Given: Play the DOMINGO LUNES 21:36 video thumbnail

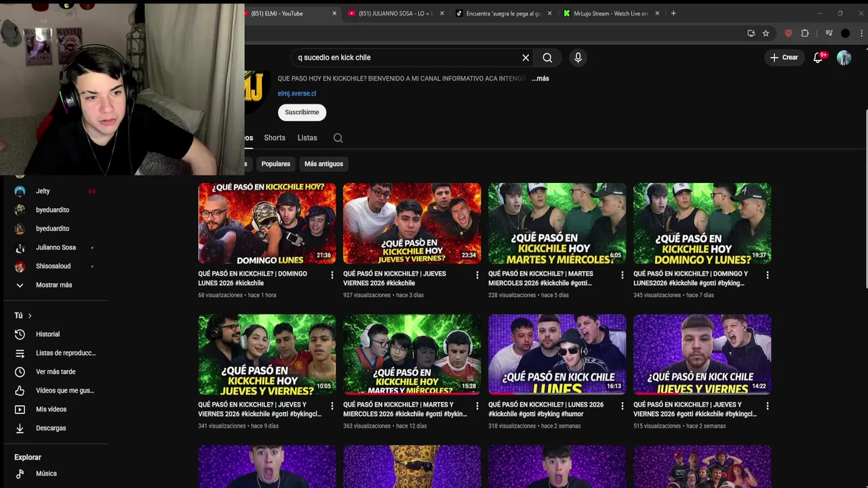Looking at the screenshot, I should click(x=267, y=223).
